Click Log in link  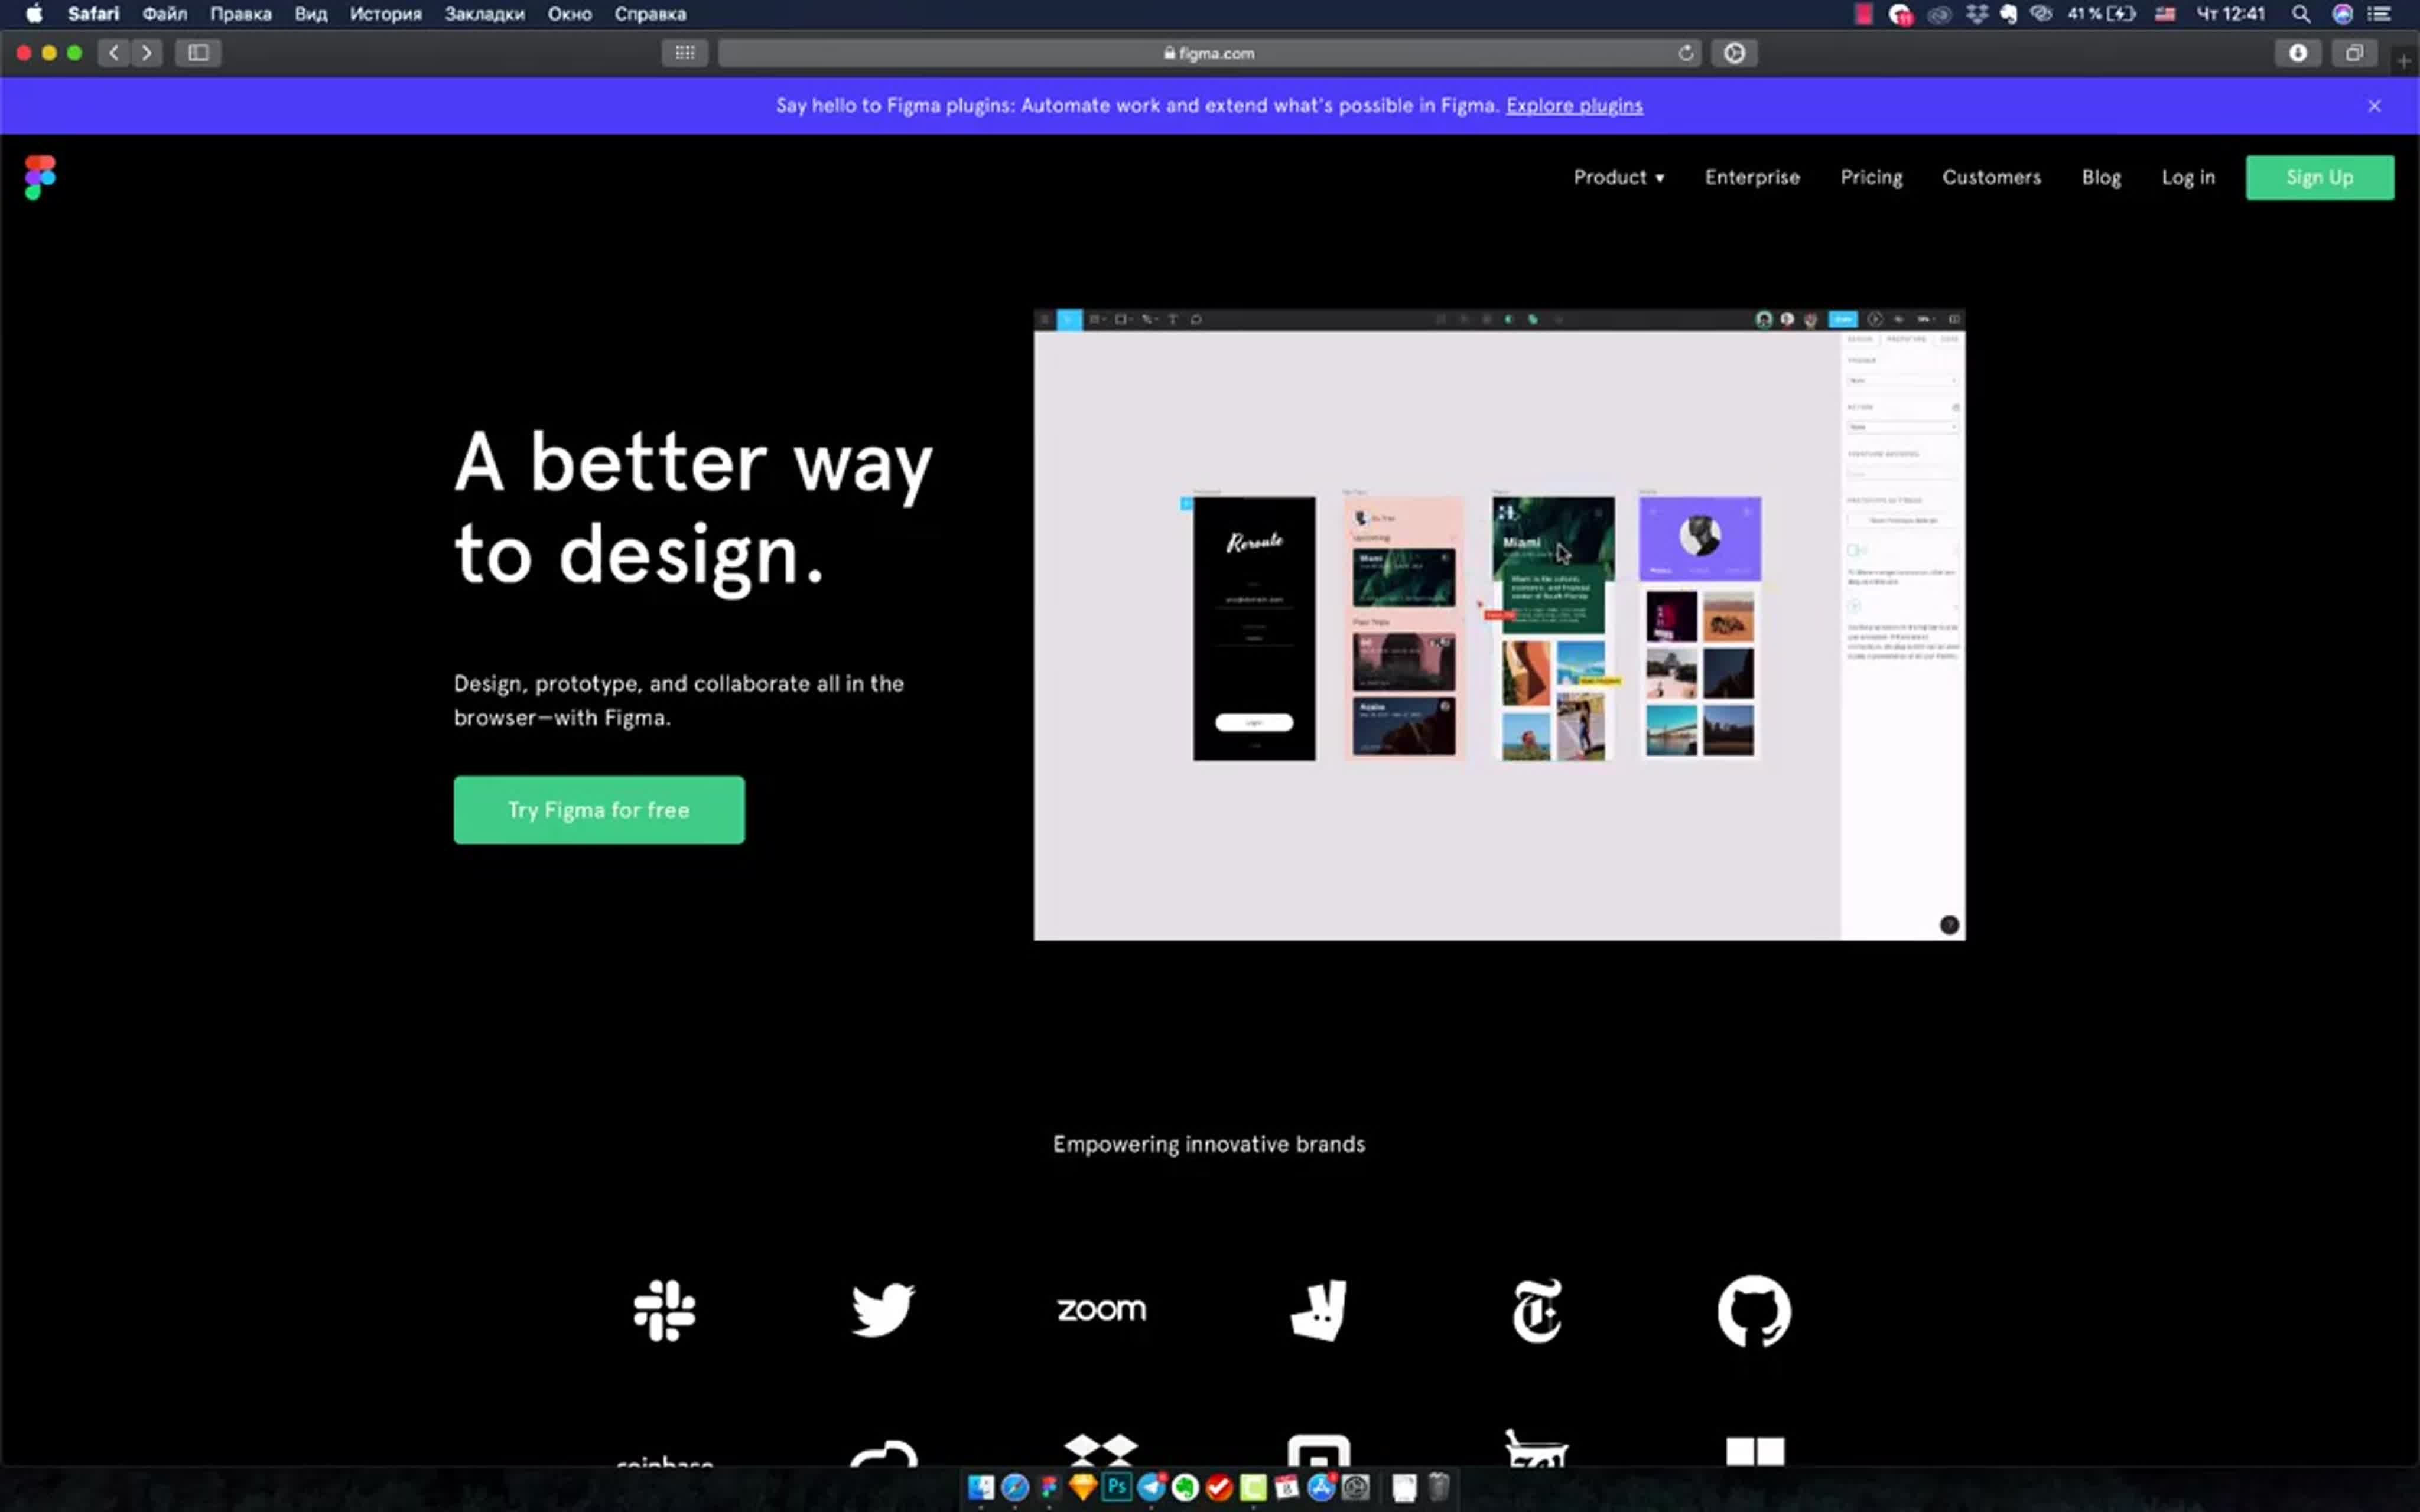point(2188,177)
